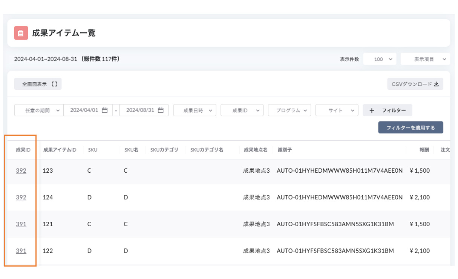
Task: Click the 成果アイテムID column header
Action: 60,150
